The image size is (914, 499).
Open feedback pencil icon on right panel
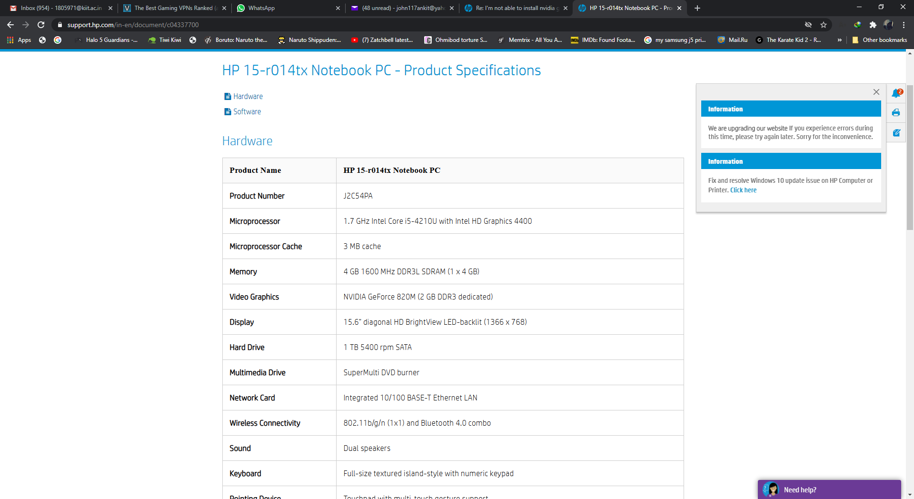[x=896, y=133]
